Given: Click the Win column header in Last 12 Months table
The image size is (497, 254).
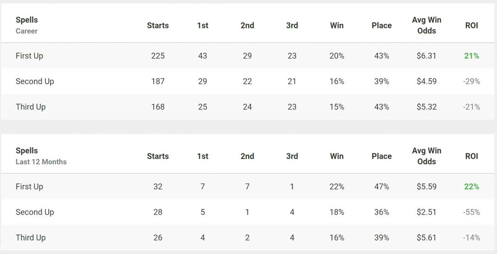Looking at the screenshot, I should pos(337,156).
